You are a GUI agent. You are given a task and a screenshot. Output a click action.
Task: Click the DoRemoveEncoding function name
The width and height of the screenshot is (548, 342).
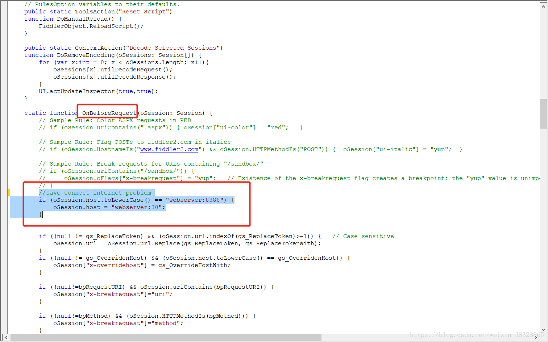point(86,55)
